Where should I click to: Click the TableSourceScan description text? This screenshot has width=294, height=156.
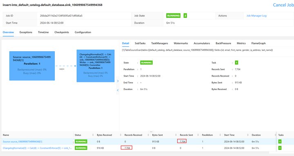[198, 50]
